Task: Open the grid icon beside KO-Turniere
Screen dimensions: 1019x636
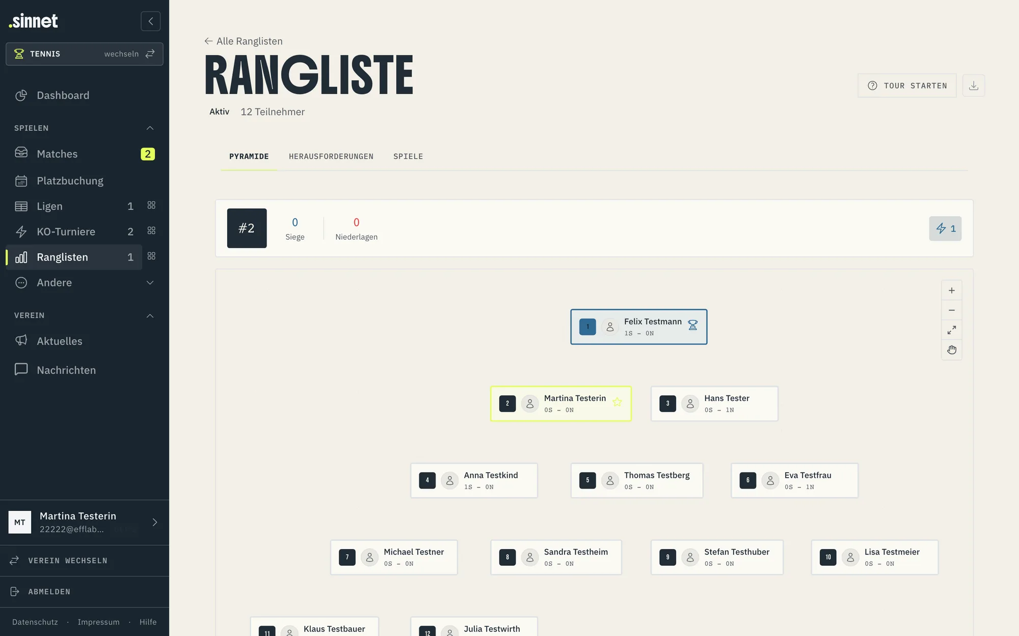Action: pyautogui.click(x=151, y=231)
